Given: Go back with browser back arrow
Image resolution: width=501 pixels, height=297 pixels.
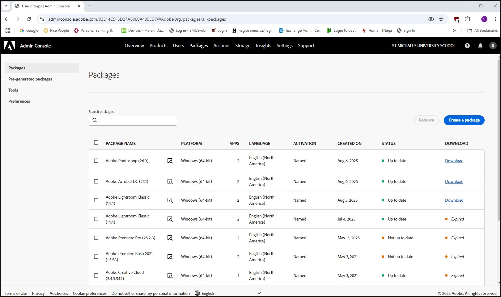Looking at the screenshot, I should coord(6,19).
